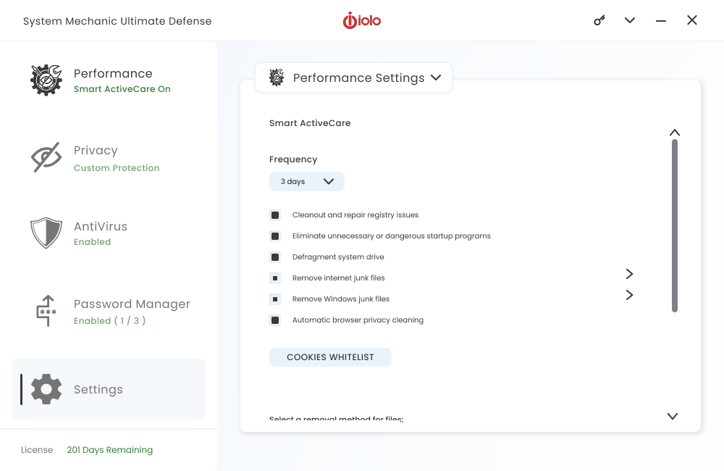Expand Remove internet junk files options
Image resolution: width=724 pixels, height=471 pixels.
pyautogui.click(x=629, y=274)
